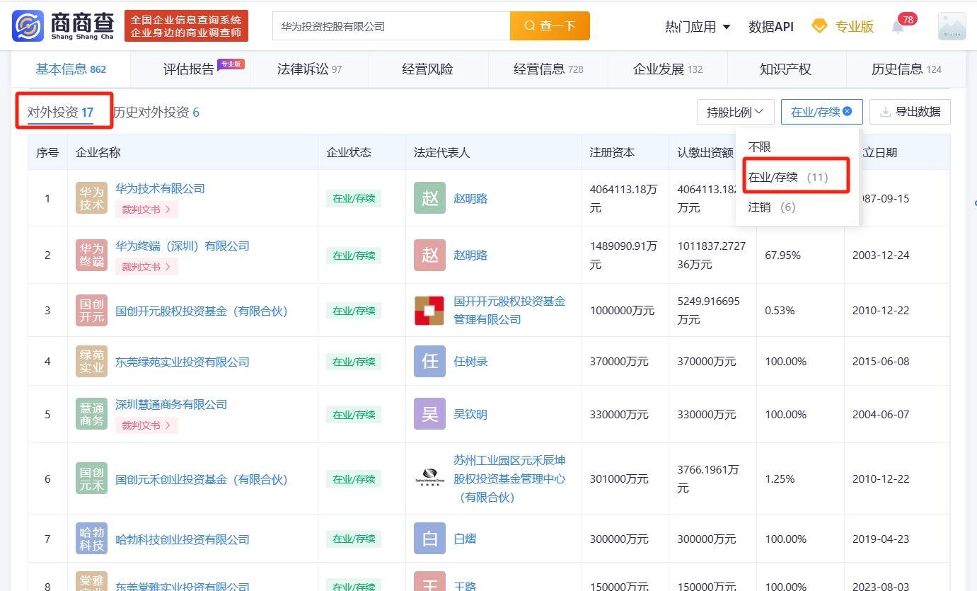This screenshot has width=977, height=591.
Task: Select 任树录 avatar icon
Action: pyautogui.click(x=430, y=362)
